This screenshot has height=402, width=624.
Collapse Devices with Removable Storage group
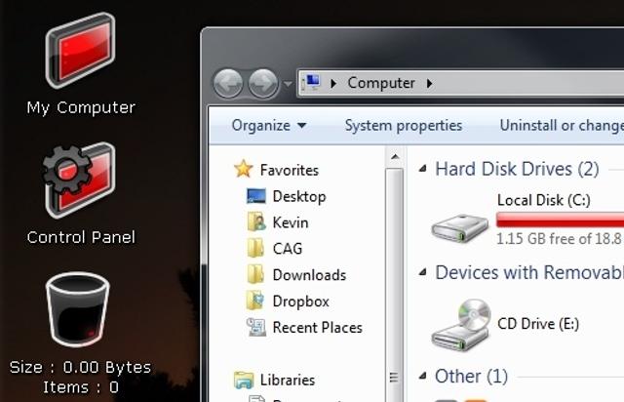(x=423, y=272)
